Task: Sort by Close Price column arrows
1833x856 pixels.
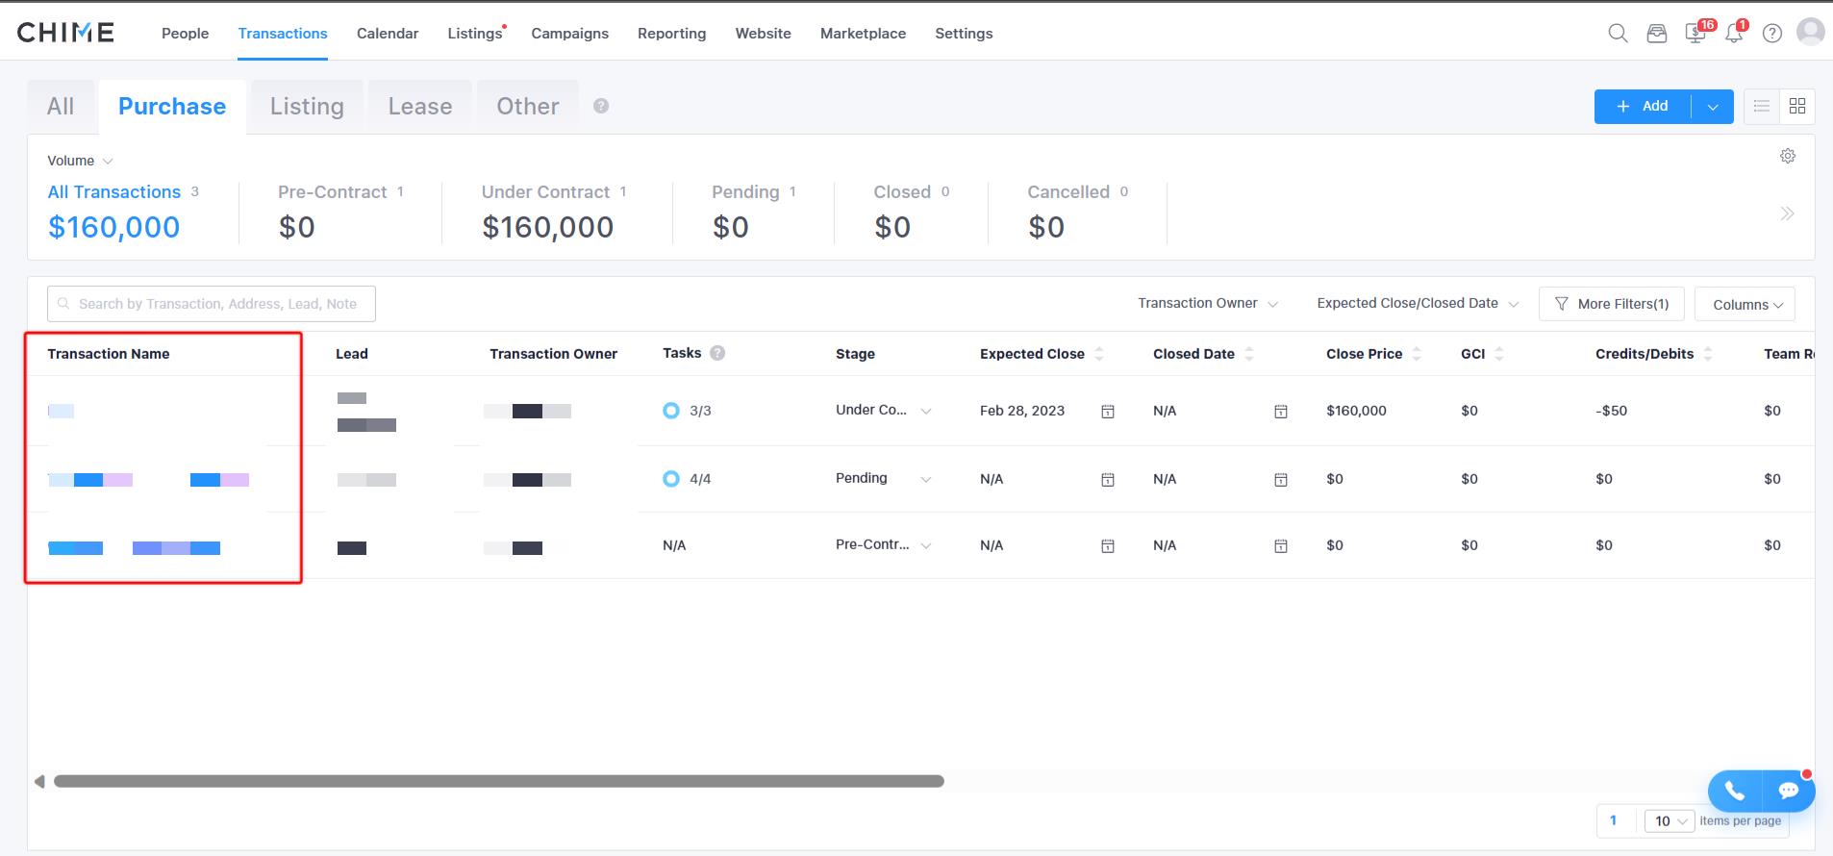Action: pyautogui.click(x=1417, y=354)
